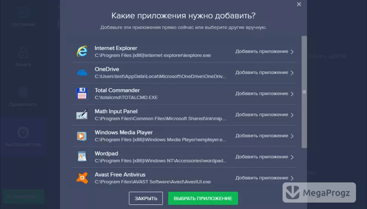Click the AvastUI.exe path text
The width and height of the screenshot is (367, 209).
point(153,182)
